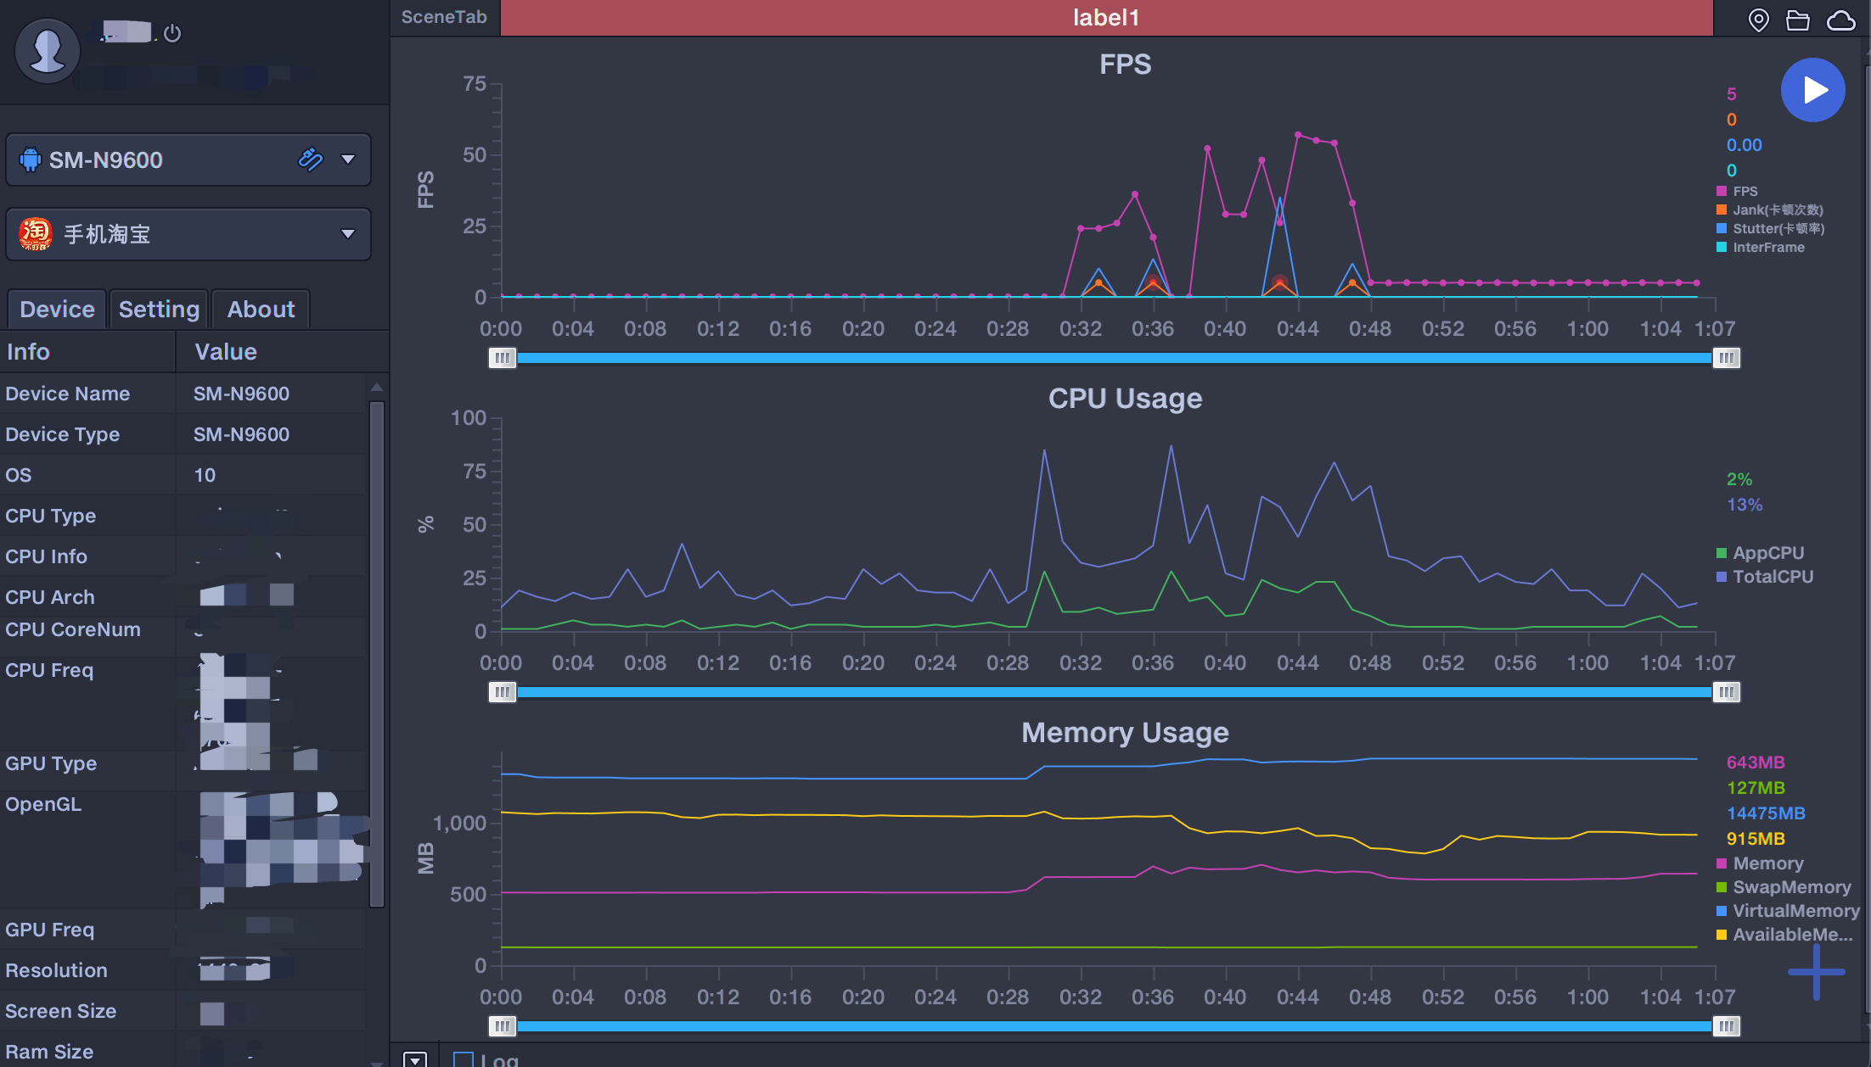Click FPS chart left range slider handle
The height and width of the screenshot is (1067, 1871).
[502, 358]
